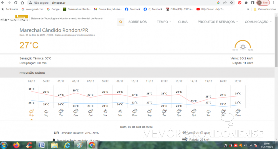Open the browser extensions puzzle icon
The width and height of the screenshot is (278, 149).
(x=246, y=3)
